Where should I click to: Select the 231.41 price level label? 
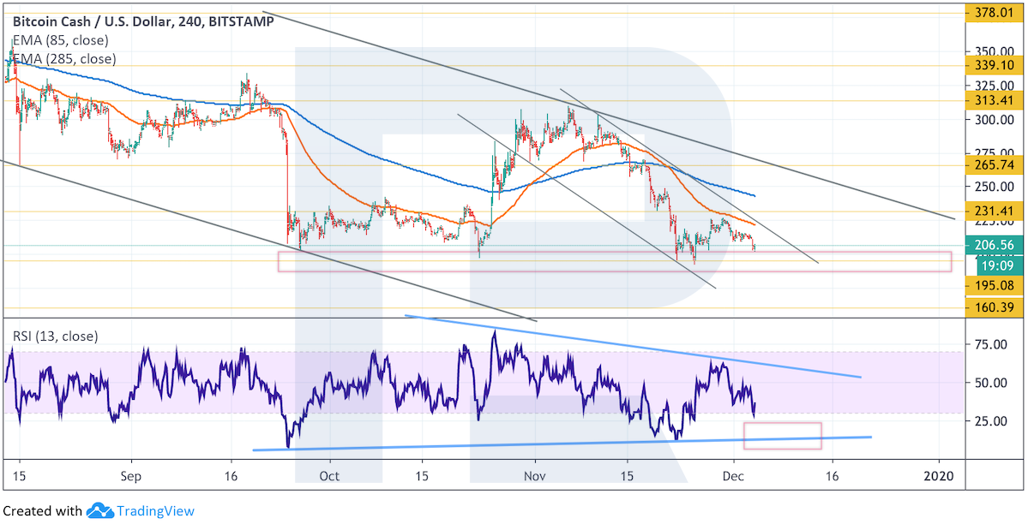pos(992,211)
